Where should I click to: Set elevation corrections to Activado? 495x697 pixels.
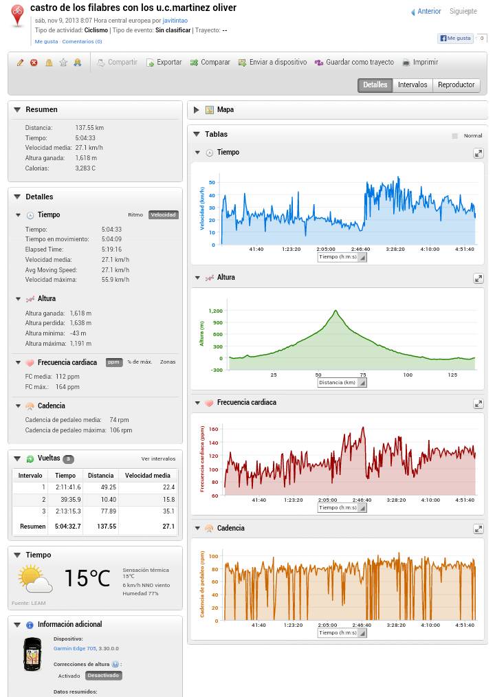point(69,676)
